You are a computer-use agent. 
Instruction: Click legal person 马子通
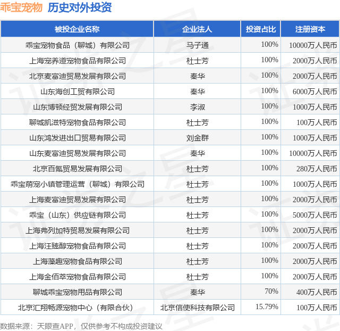point(197,45)
